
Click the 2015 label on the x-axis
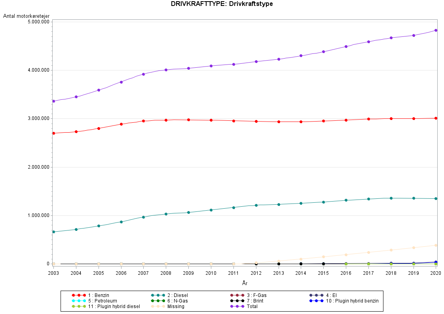click(323, 273)
